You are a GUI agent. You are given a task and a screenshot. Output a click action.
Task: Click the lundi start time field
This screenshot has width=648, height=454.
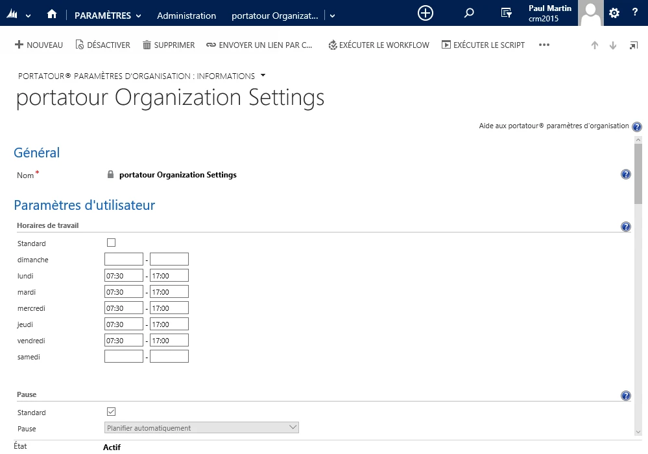point(123,275)
